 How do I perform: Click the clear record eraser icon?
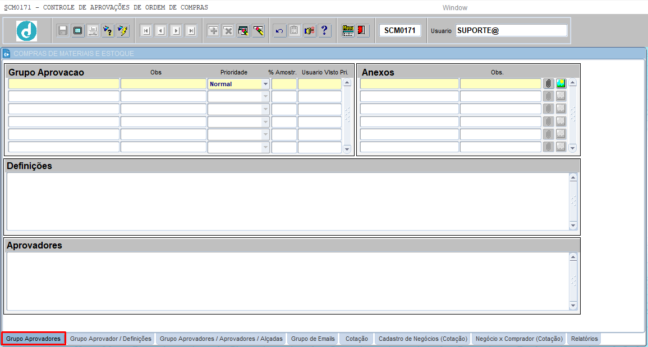(259, 30)
